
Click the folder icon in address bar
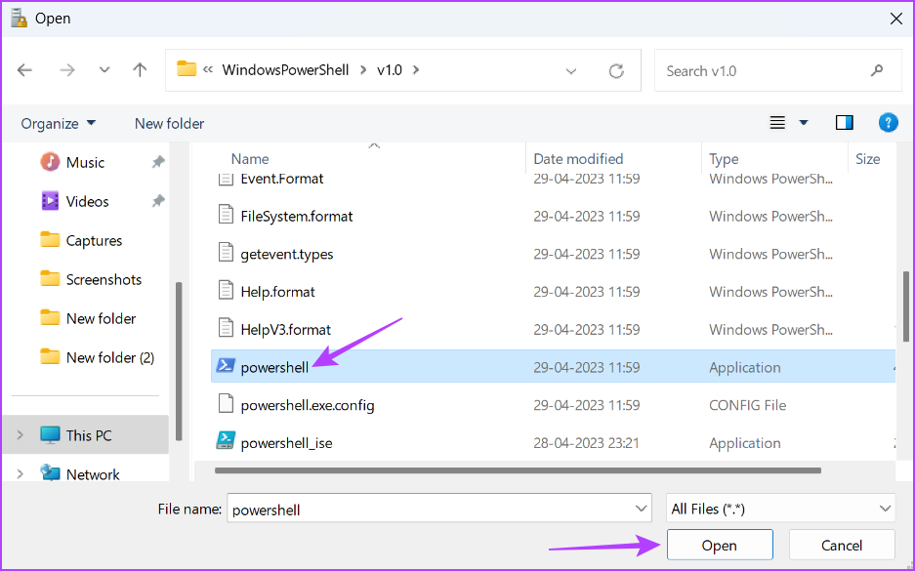(187, 69)
